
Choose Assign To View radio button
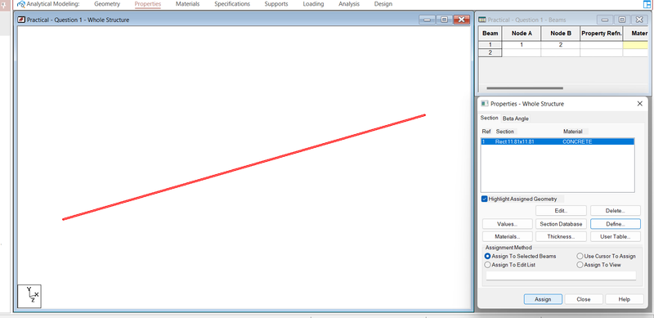[580, 265]
